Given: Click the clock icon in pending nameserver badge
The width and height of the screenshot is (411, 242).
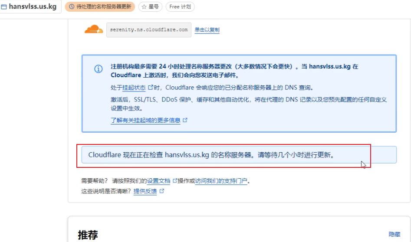Looking at the screenshot, I should click(72, 7).
